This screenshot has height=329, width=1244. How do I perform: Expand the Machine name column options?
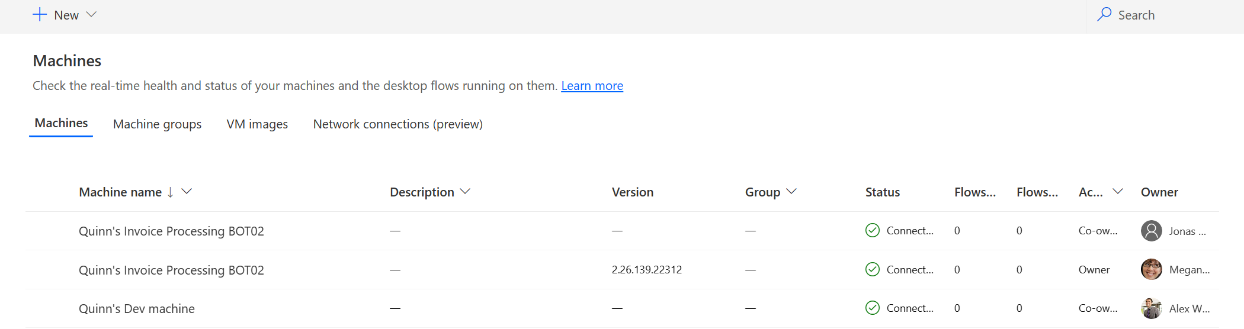[x=187, y=192]
